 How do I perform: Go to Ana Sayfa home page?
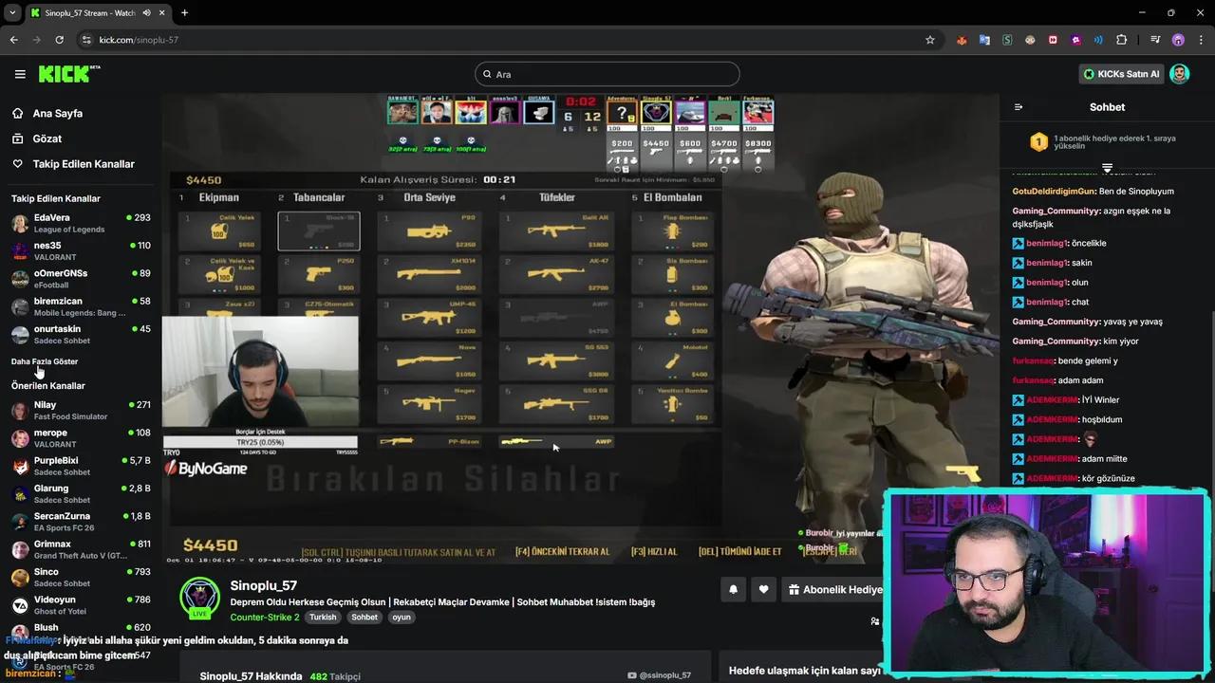[x=57, y=113]
